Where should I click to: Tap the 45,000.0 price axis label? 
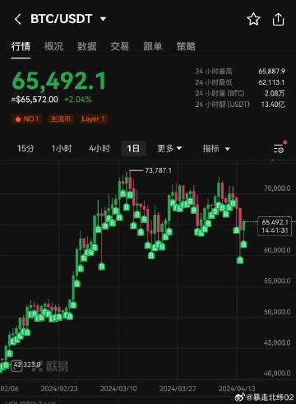(277, 342)
